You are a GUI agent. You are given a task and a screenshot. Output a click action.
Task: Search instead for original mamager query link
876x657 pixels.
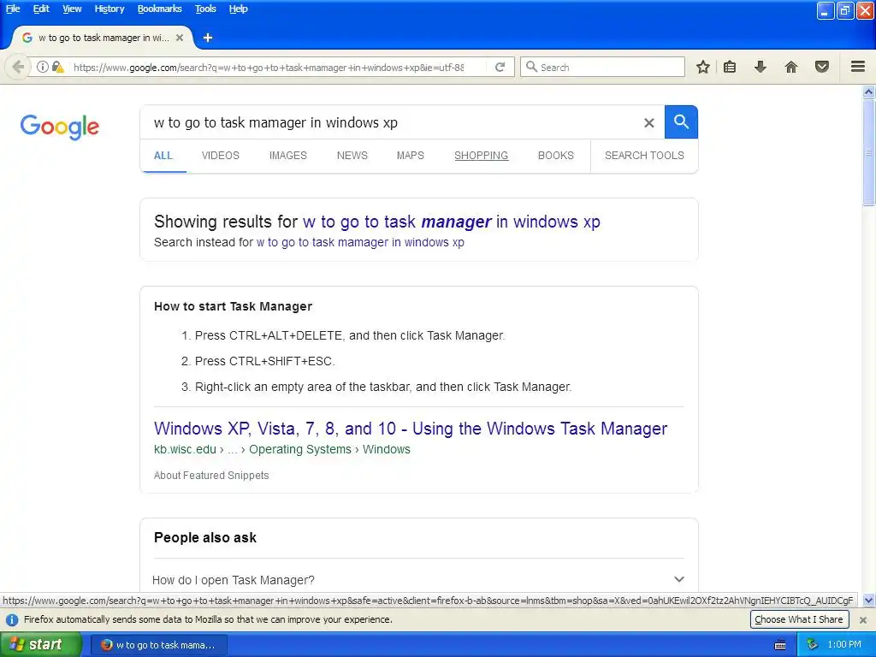360,242
